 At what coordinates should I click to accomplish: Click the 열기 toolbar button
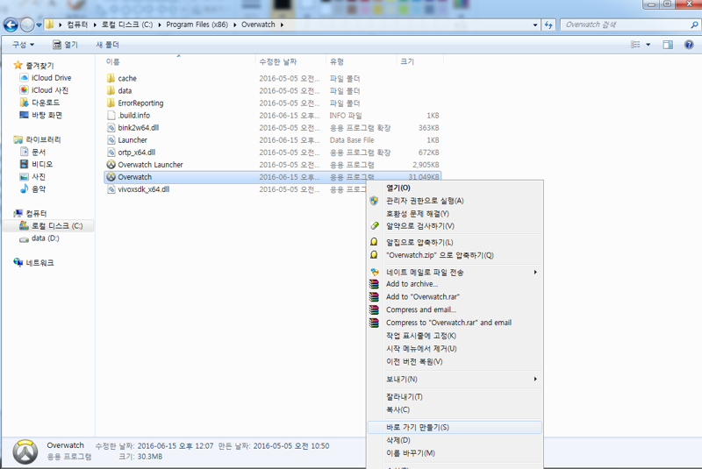[x=65, y=45]
